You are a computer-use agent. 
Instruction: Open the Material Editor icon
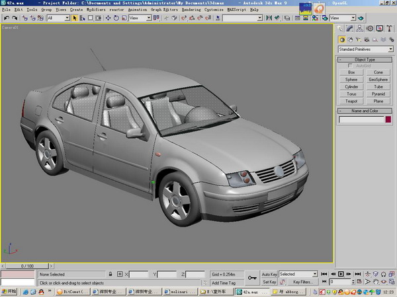[315, 18]
